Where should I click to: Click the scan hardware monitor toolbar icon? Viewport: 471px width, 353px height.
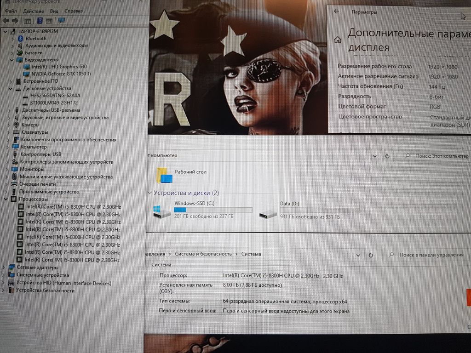tap(62, 21)
